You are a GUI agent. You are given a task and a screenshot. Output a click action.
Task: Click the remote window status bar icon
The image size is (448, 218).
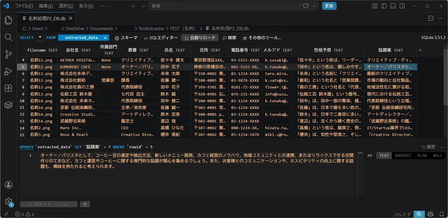6,214
